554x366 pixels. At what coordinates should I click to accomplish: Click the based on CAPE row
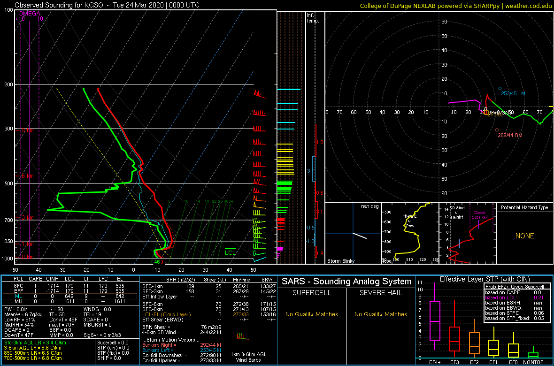(516, 292)
